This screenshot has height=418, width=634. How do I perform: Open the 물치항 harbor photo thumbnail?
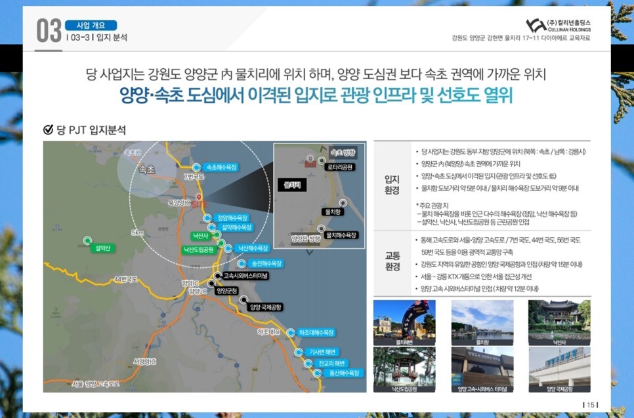(482, 322)
